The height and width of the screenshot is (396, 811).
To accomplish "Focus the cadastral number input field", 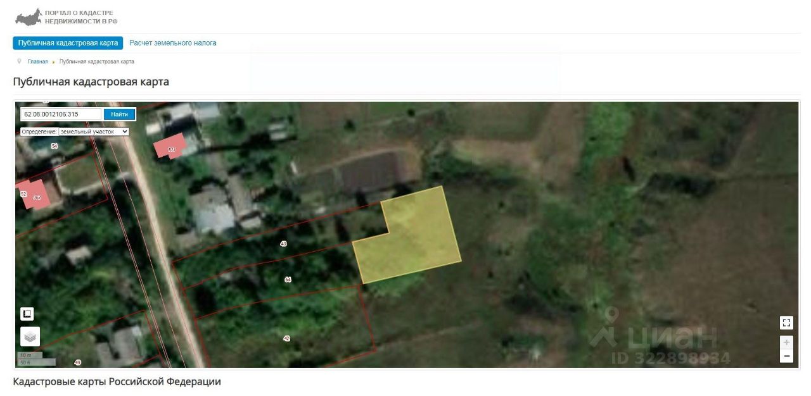I will tap(61, 114).
